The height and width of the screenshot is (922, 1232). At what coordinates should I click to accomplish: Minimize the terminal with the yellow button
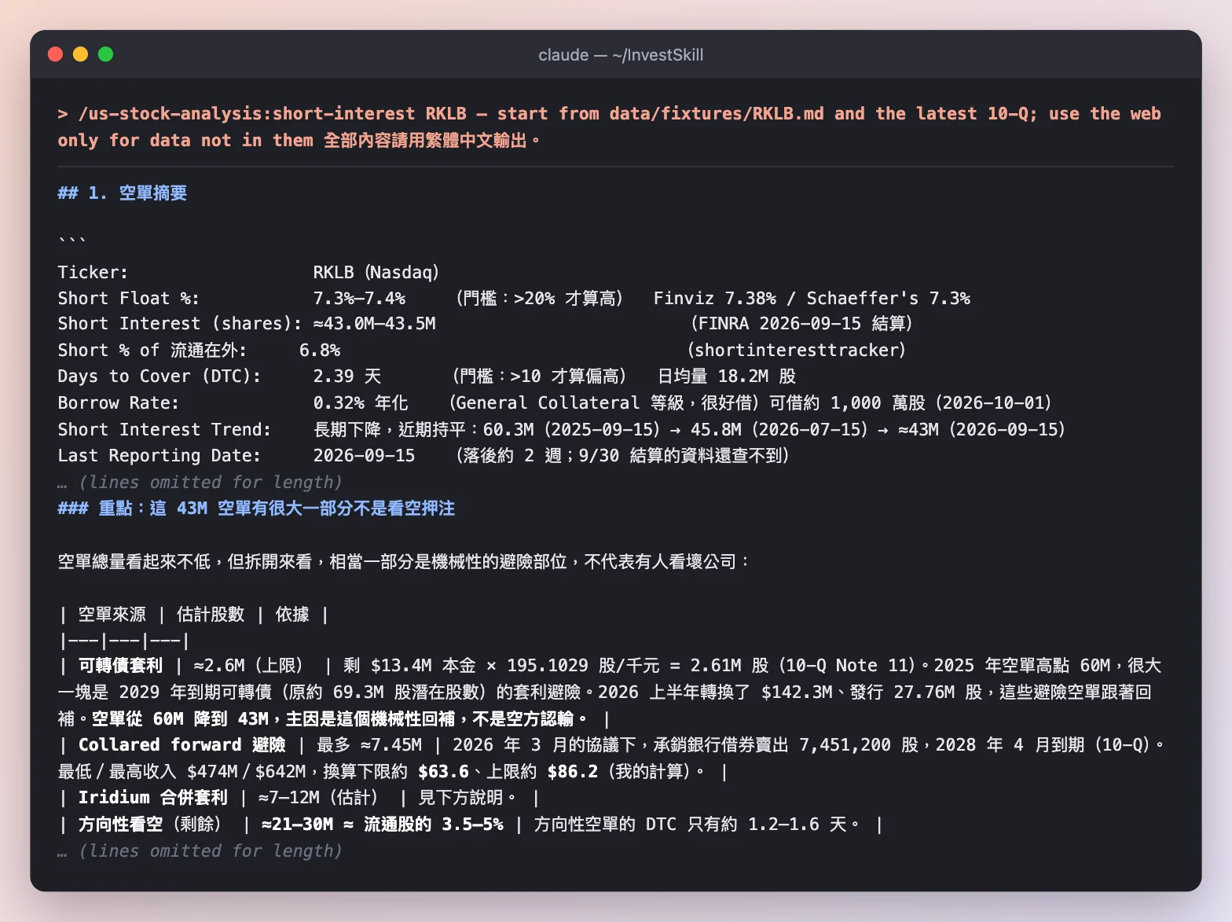point(80,54)
